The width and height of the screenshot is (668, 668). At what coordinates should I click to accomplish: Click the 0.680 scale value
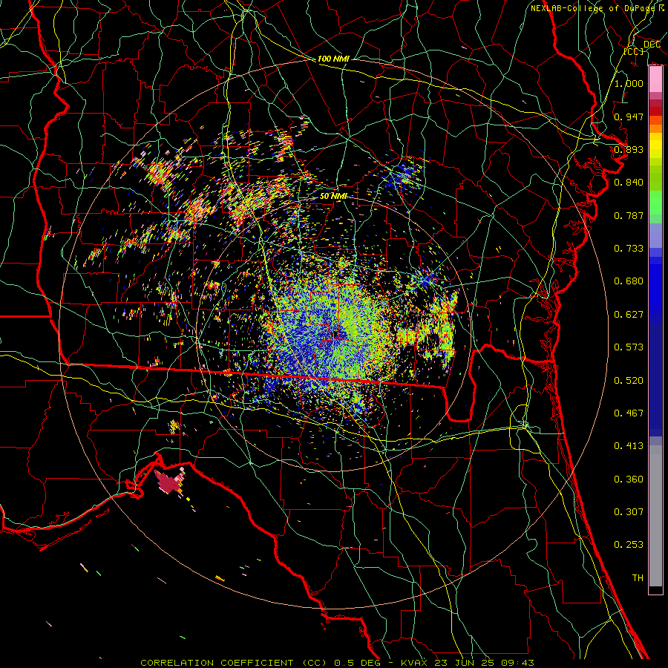(629, 281)
